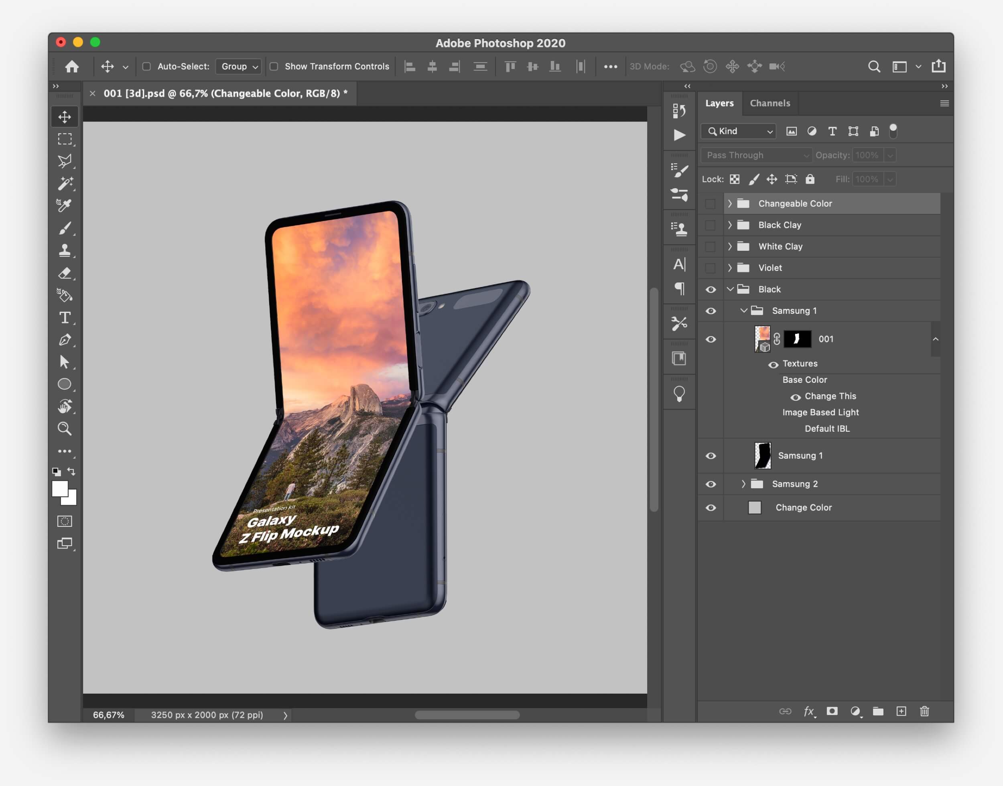Image resolution: width=1003 pixels, height=786 pixels.
Task: Show the White Clay group
Action: point(711,247)
